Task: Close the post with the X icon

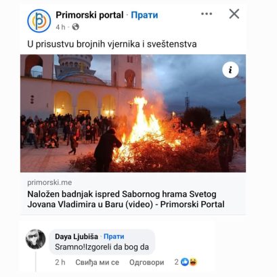Action: 234,14
